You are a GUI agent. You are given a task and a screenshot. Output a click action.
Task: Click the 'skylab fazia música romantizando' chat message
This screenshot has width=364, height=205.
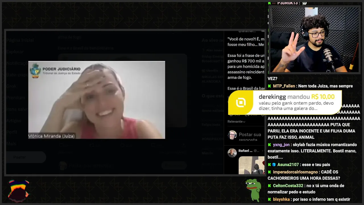[312, 151]
